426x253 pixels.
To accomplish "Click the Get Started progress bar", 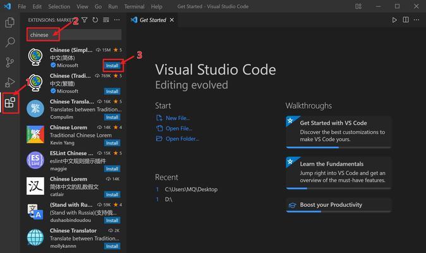I will (x=339, y=147).
